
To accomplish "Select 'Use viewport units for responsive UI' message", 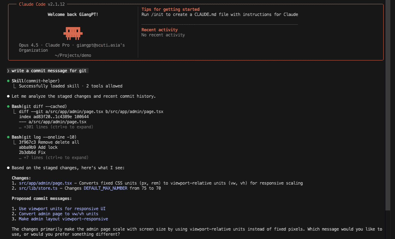I will click(x=62, y=209).
